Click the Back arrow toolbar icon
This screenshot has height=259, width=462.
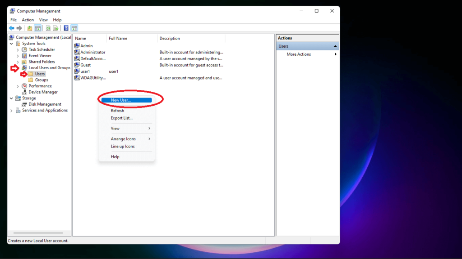coord(11,28)
